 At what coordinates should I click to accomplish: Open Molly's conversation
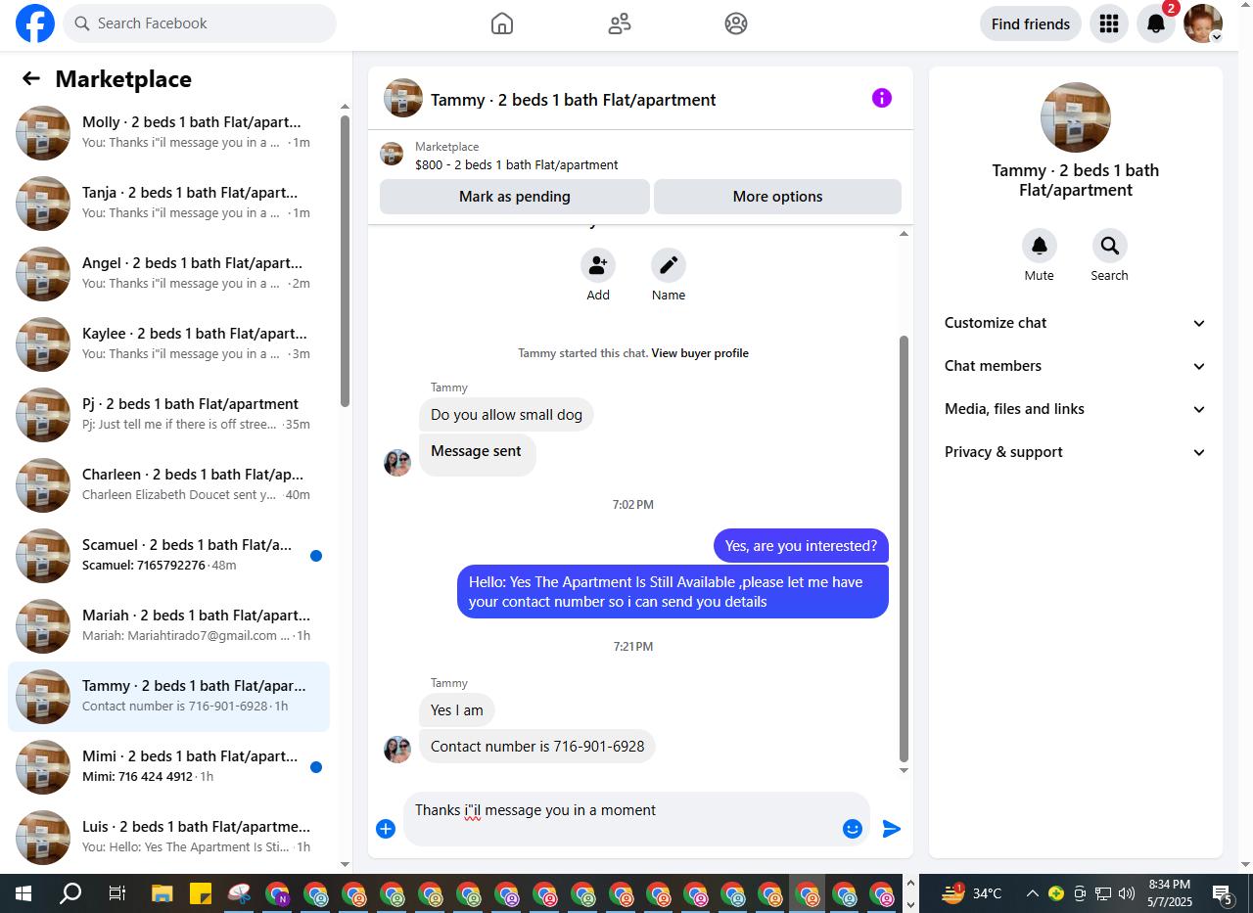point(168,133)
